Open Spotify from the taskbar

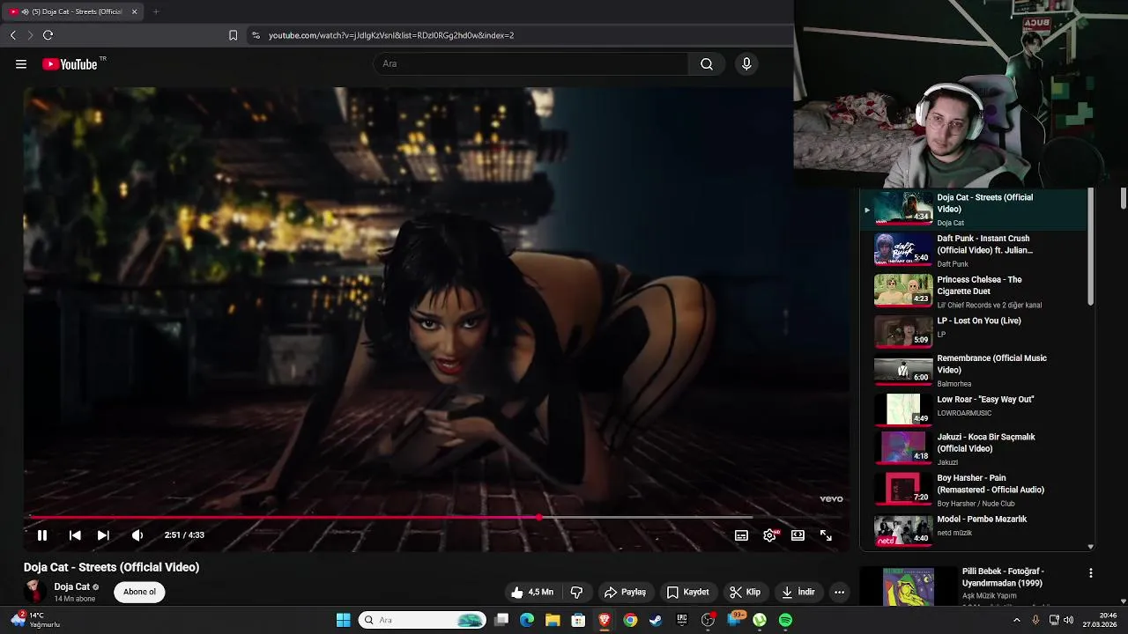tap(785, 620)
